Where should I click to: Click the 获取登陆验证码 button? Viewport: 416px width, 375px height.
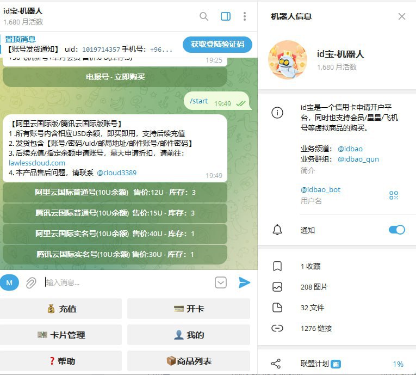coord(218,44)
